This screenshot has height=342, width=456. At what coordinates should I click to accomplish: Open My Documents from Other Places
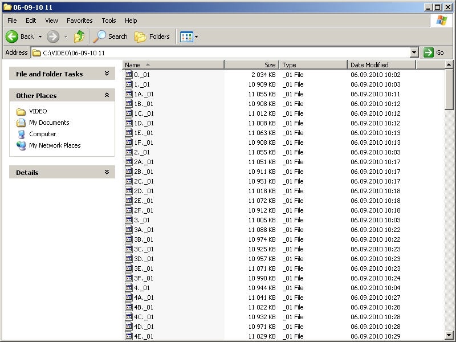point(48,123)
